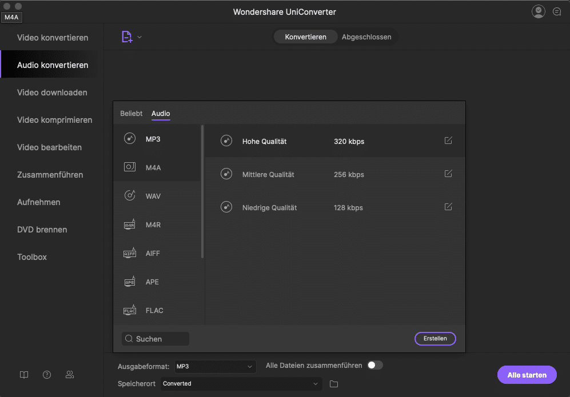
Task: Edit the Hohe Qualität 320 kbps preset
Action: click(x=448, y=141)
